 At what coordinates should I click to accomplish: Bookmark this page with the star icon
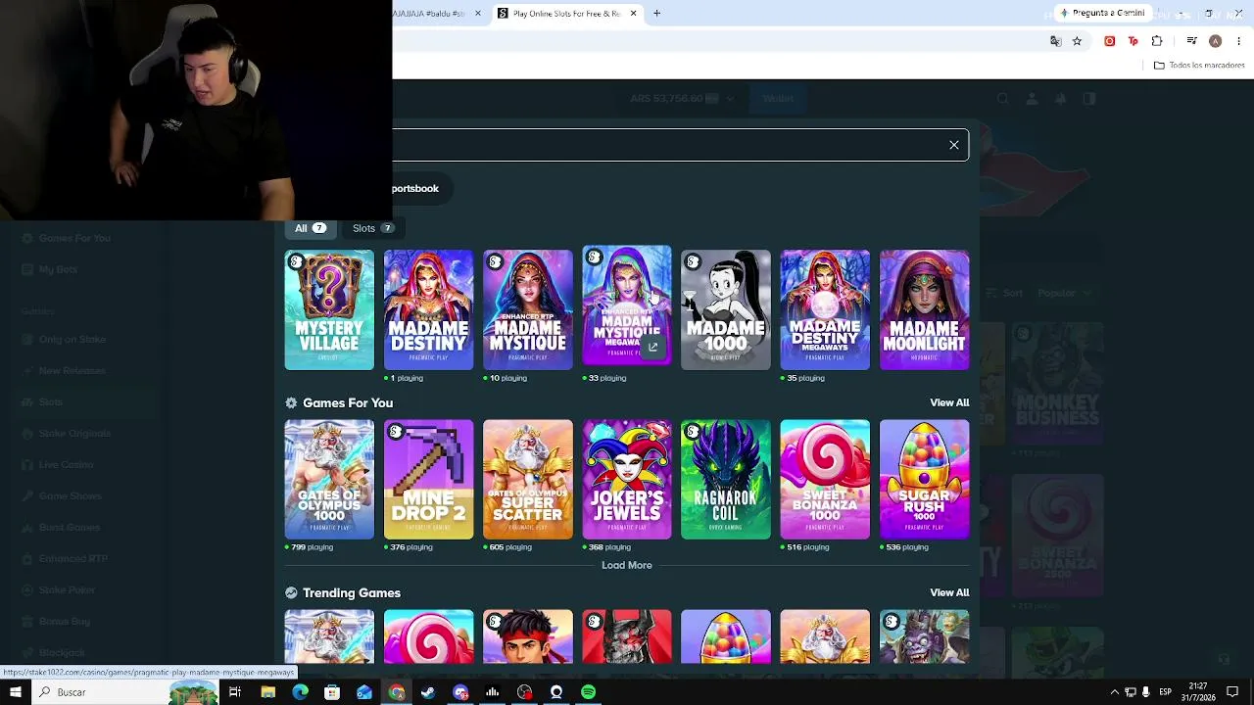1077,41
